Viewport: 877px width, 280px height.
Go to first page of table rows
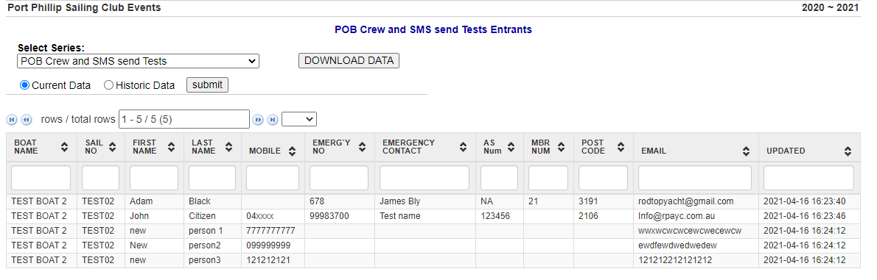pyautogui.click(x=12, y=119)
